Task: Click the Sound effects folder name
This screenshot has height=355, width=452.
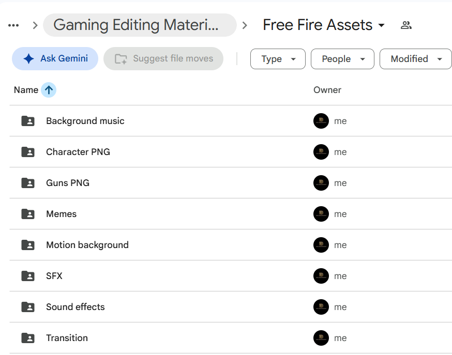Action: [76, 307]
